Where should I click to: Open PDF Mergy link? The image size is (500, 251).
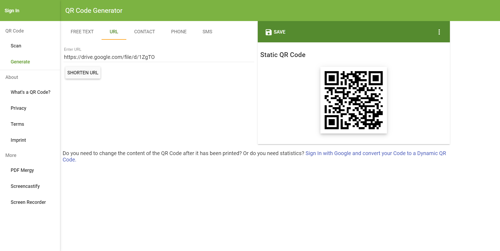pyautogui.click(x=22, y=170)
